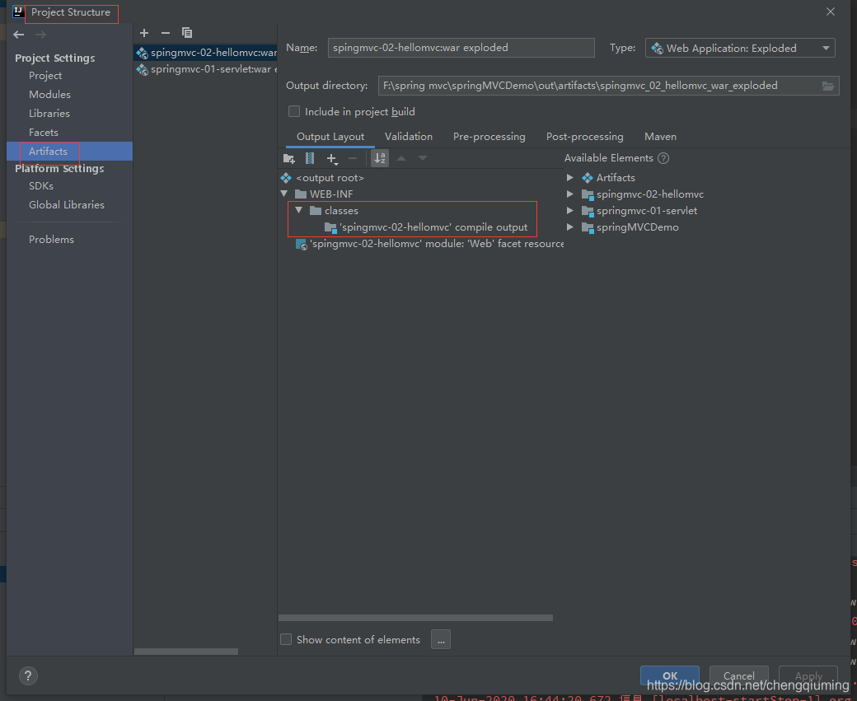Open Global Libraries settings

click(x=67, y=205)
